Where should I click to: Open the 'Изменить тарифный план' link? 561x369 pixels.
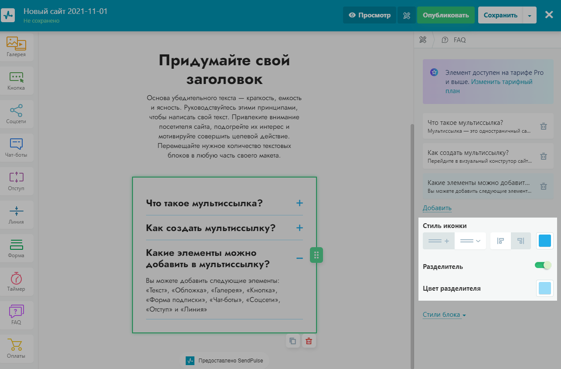coord(501,82)
